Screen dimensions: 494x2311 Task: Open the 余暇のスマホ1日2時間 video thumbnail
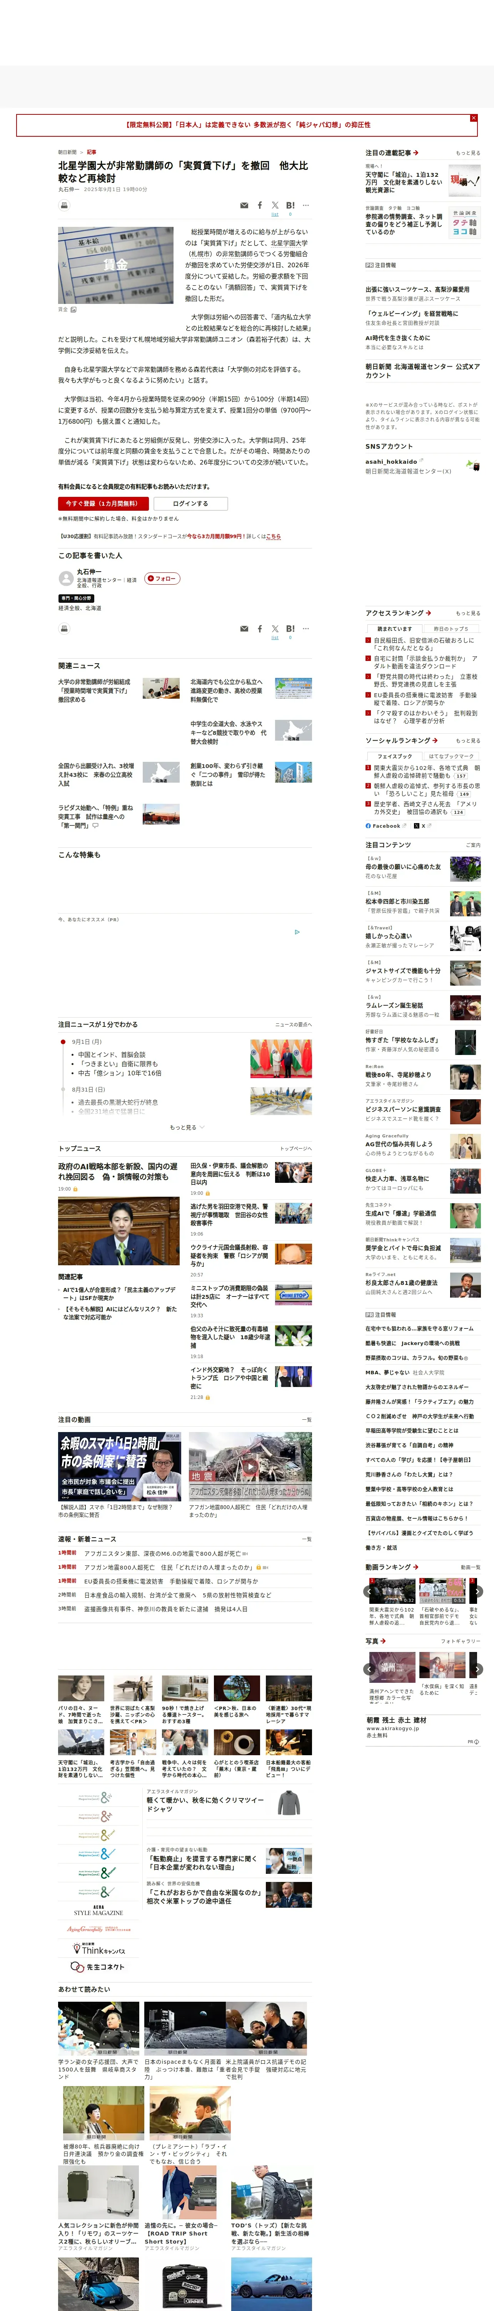point(120,1467)
